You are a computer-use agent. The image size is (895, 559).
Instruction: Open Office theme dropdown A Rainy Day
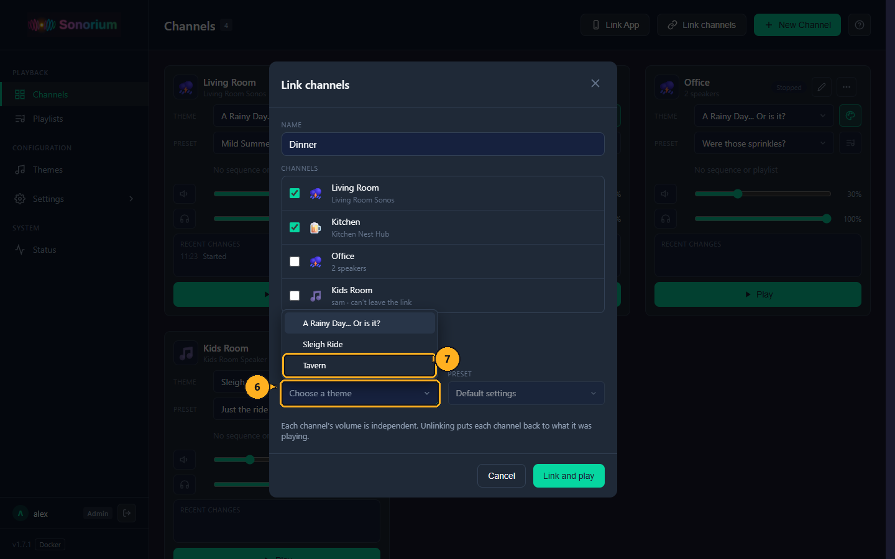(764, 116)
